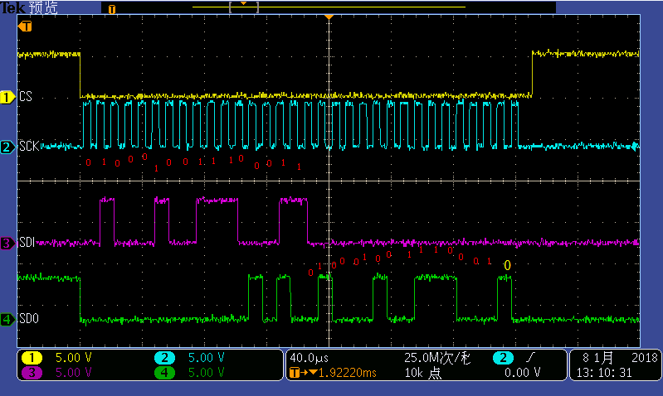Click the orange trigger position marker at top
Screen dimensions: 663x396
(x=329, y=17)
